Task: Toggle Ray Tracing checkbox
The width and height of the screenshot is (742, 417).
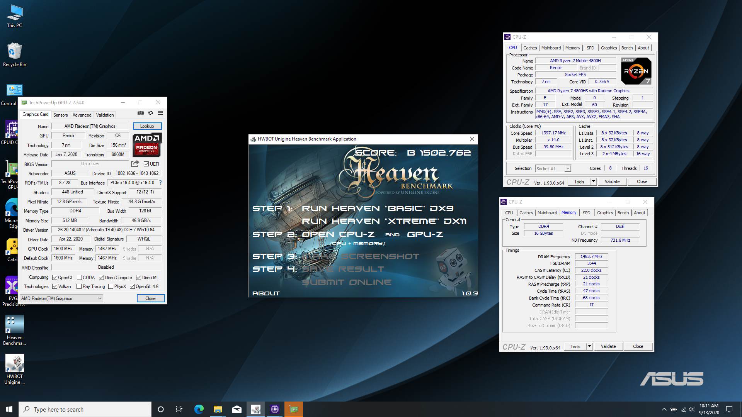Action: tap(79, 286)
